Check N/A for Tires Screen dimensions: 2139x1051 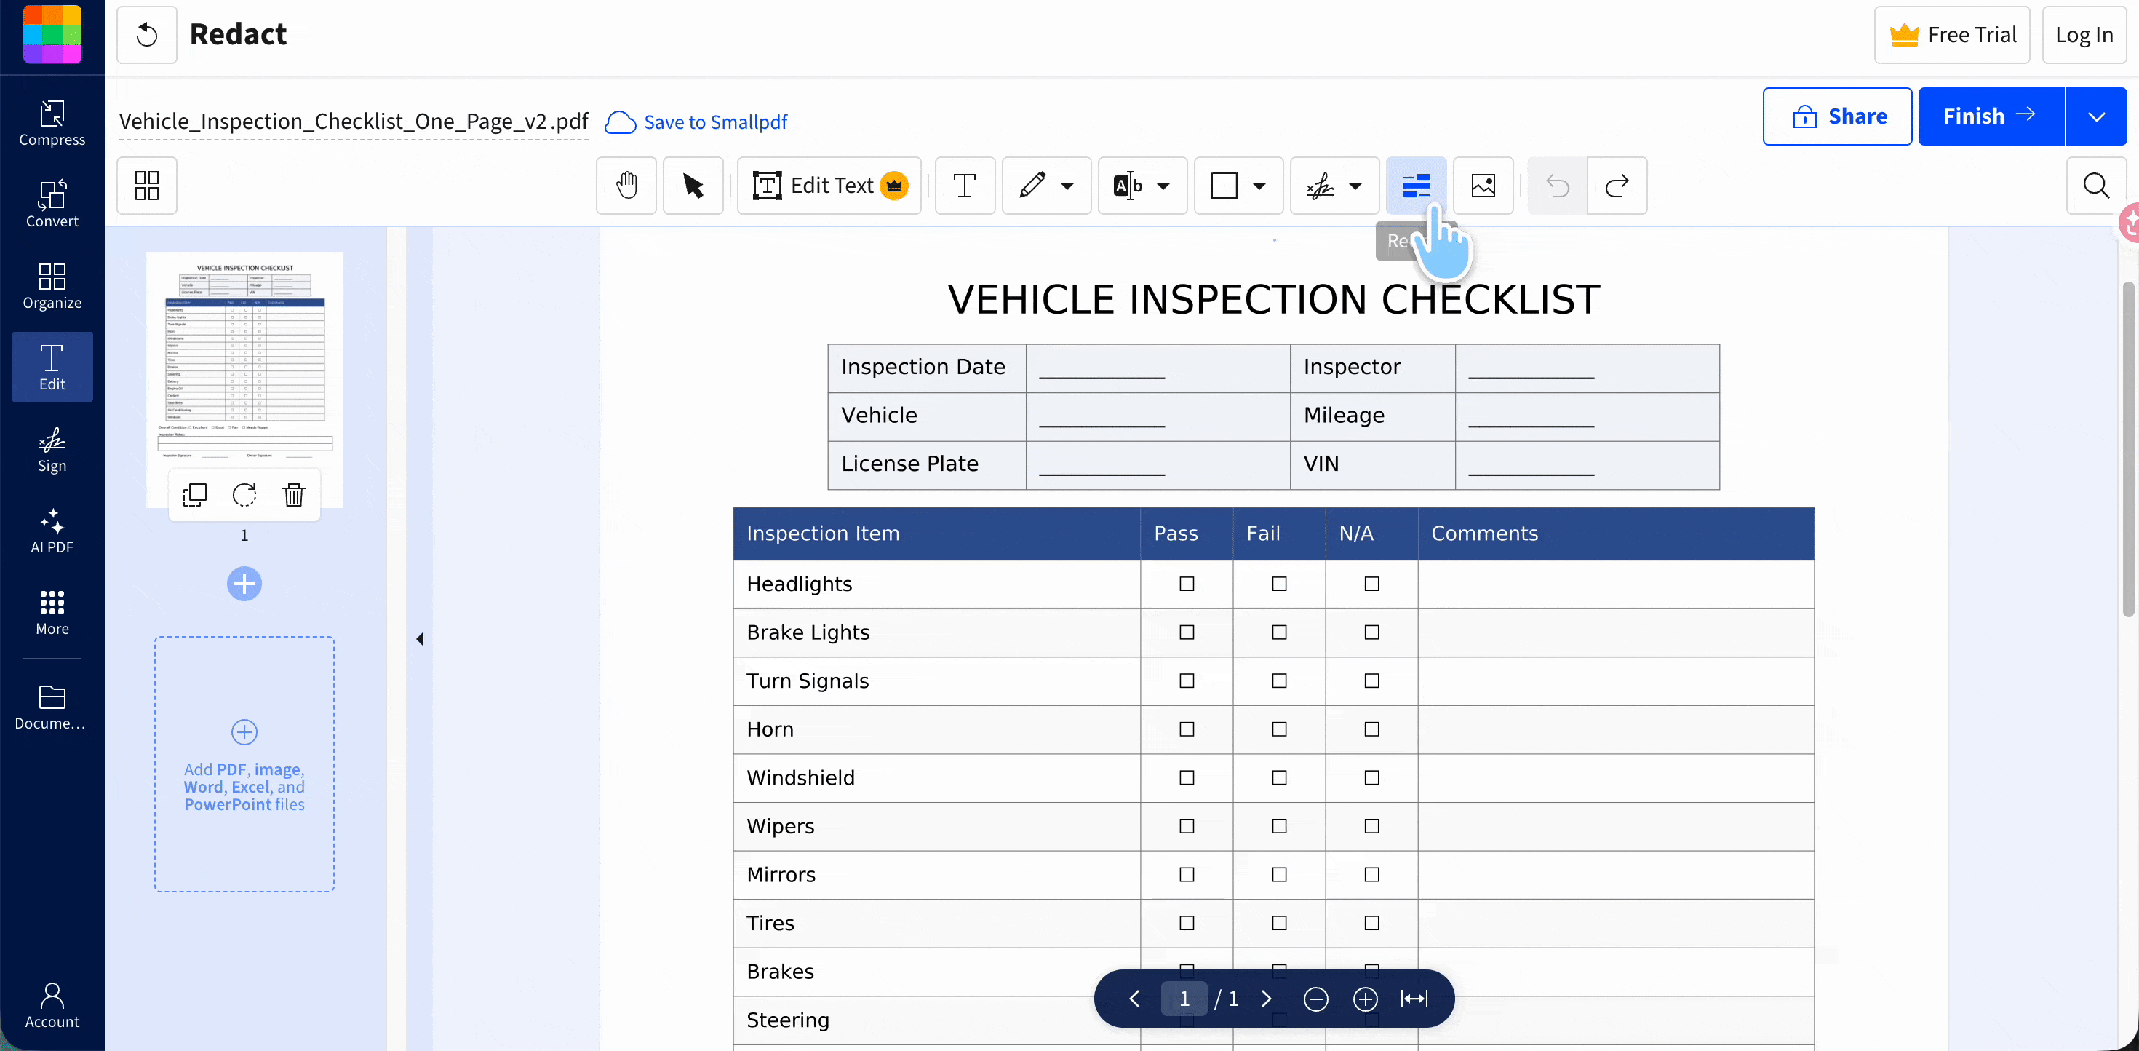(1371, 923)
